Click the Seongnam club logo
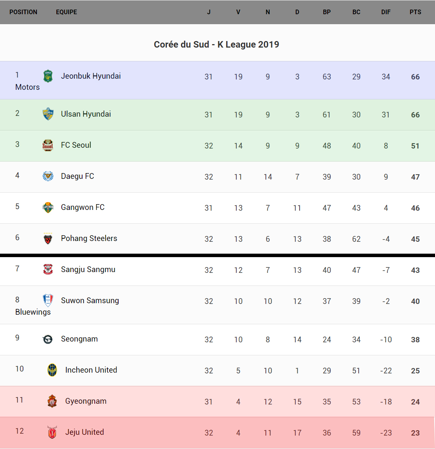The width and height of the screenshot is (435, 449). click(x=48, y=339)
